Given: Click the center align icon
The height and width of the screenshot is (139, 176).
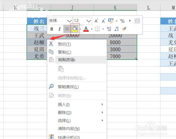Looking at the screenshot, I should click(67, 29).
